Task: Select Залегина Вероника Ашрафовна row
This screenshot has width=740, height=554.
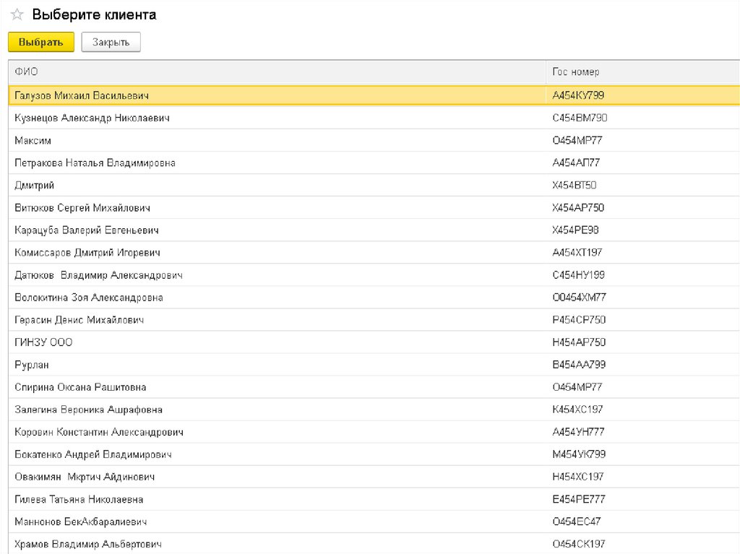Action: tap(88, 410)
